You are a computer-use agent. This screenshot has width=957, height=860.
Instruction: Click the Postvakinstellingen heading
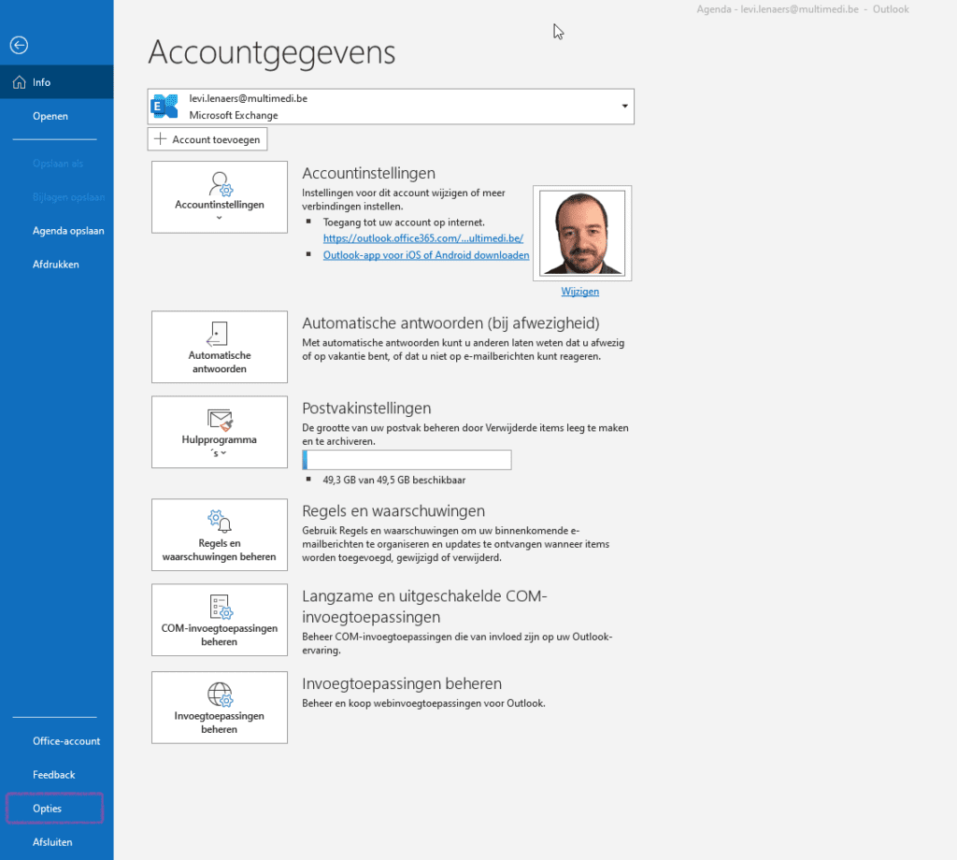pos(366,408)
